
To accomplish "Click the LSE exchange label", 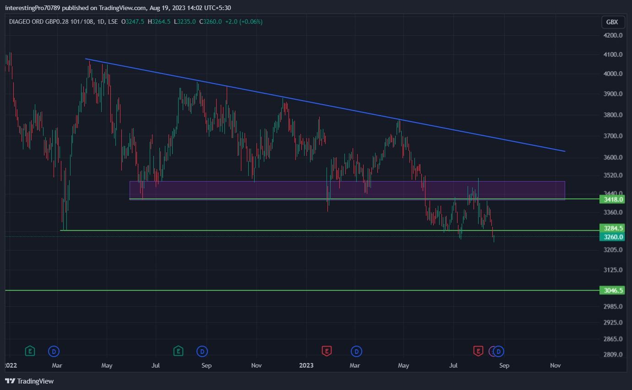I will [114, 21].
